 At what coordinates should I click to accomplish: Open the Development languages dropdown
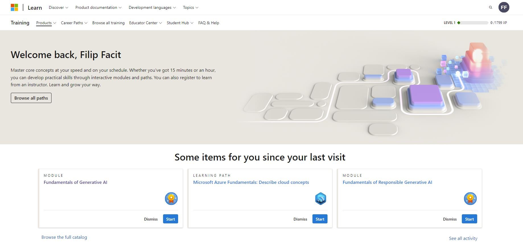(152, 7)
